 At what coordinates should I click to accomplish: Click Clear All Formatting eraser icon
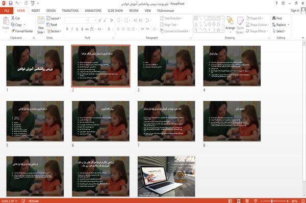[x=111, y=20]
